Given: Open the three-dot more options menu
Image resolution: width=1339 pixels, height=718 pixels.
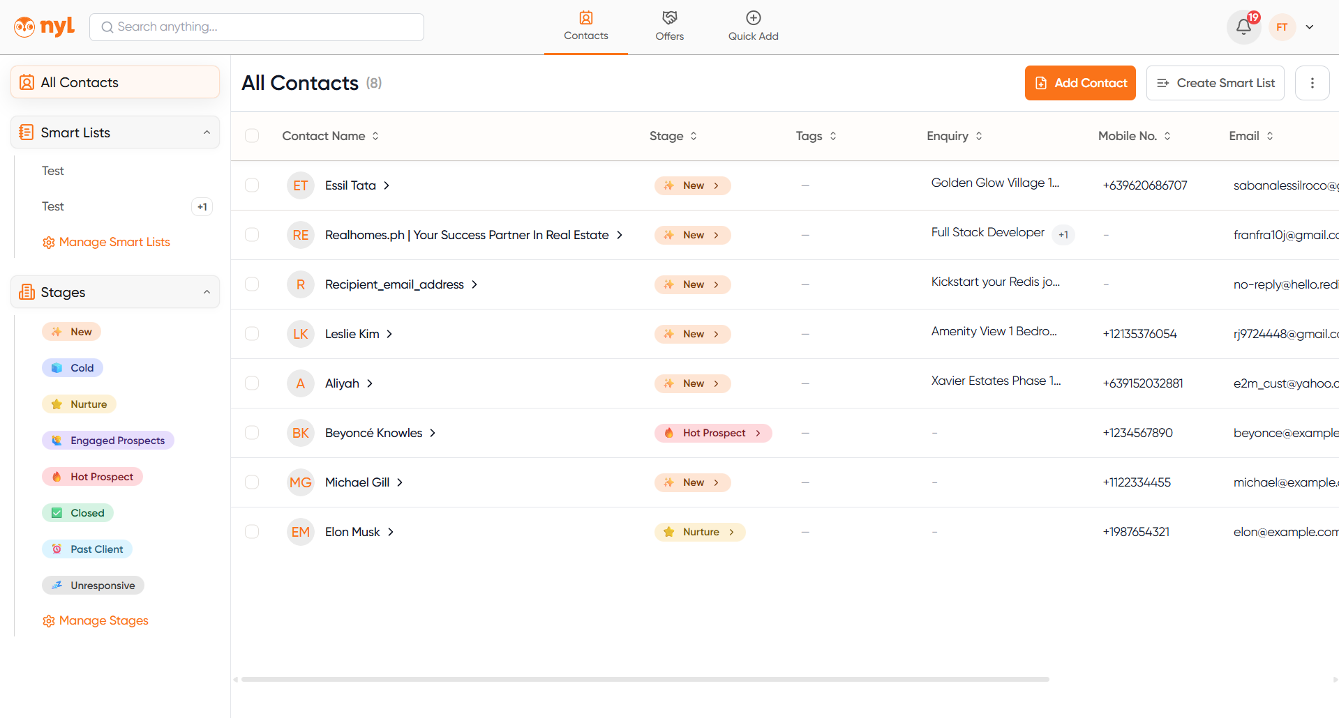Looking at the screenshot, I should pos(1312,83).
